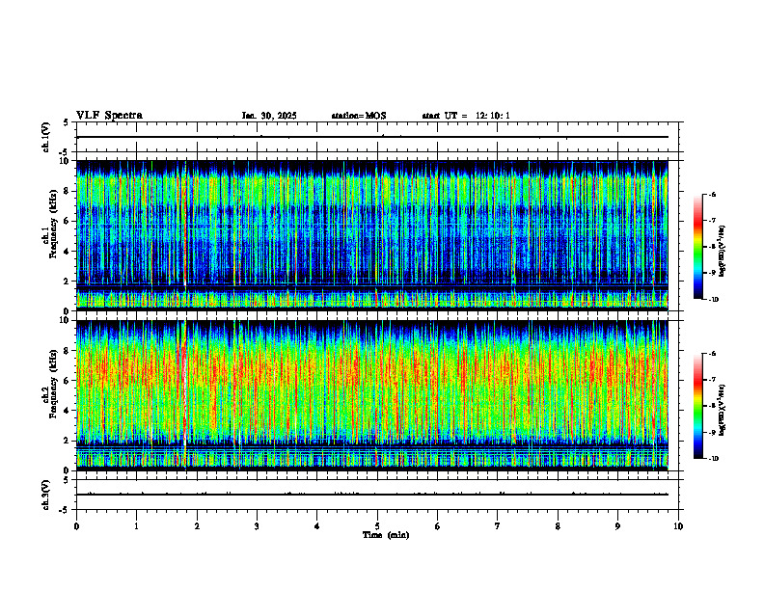Click the ch.1 voltage waveform trace

point(372,137)
